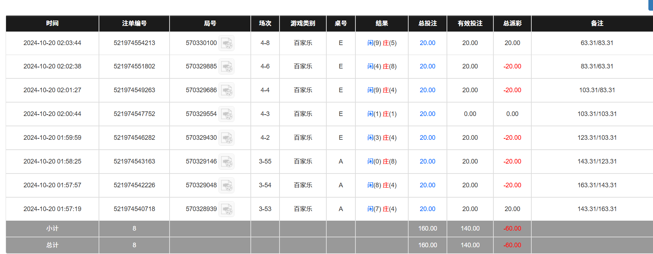Open video replay for round 570329048

point(226,186)
